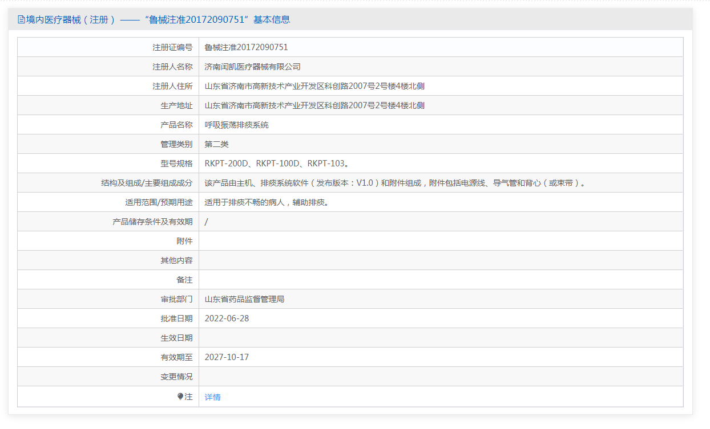Click the approval department 山东省药品监督管理局
The image size is (710, 429).
coord(245,299)
